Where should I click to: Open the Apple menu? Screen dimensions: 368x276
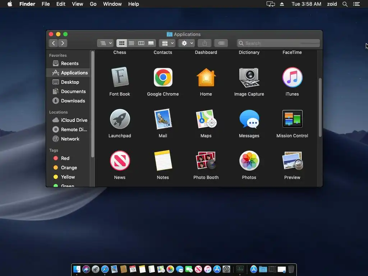tap(10, 4)
